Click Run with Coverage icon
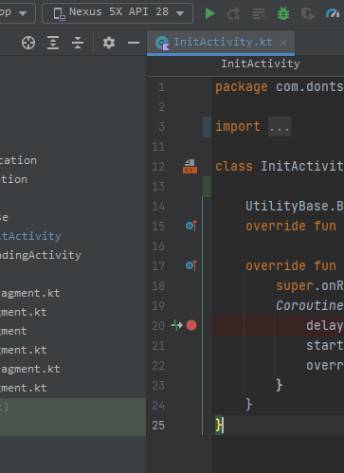Screen dimensions: 344x473 pyautogui.click(x=308, y=13)
